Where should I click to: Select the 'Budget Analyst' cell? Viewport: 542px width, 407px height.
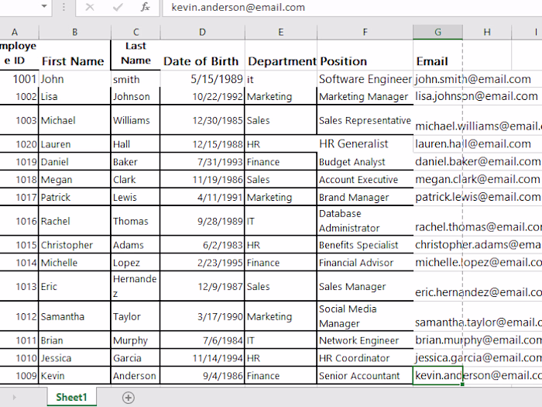[365, 161]
